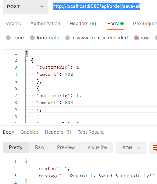157x184 pixels.
Task: Click the "Record is Saved Successfully!" message
Action: click(111, 176)
